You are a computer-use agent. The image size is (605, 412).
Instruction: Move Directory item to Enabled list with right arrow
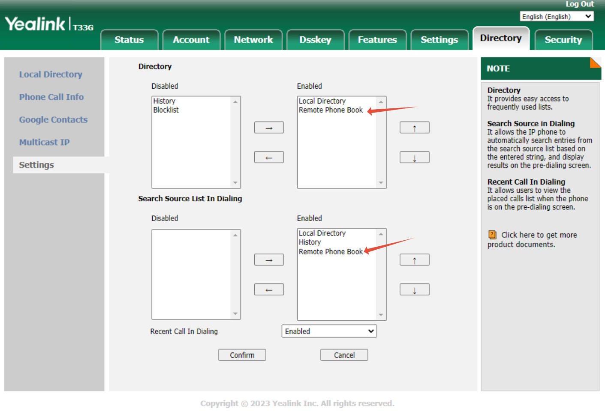pyautogui.click(x=269, y=128)
